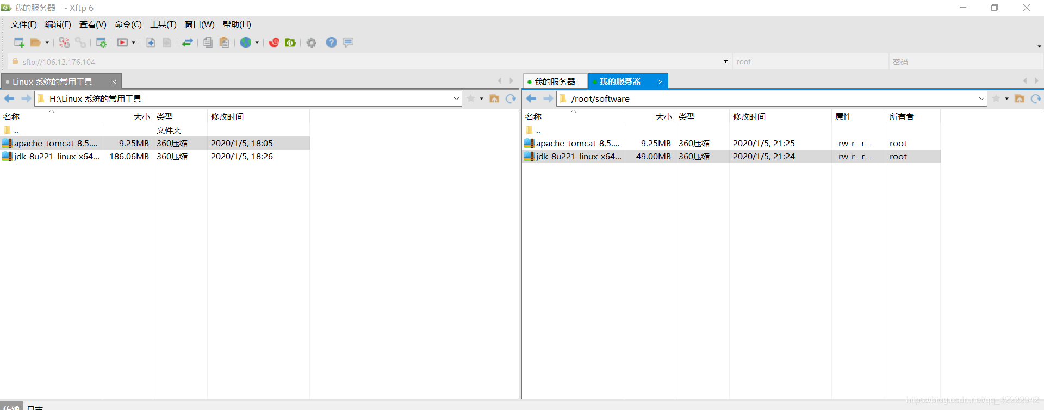The width and height of the screenshot is (1044, 410).
Task: Switch to the first 我的服务器 tab
Action: pyautogui.click(x=555, y=82)
